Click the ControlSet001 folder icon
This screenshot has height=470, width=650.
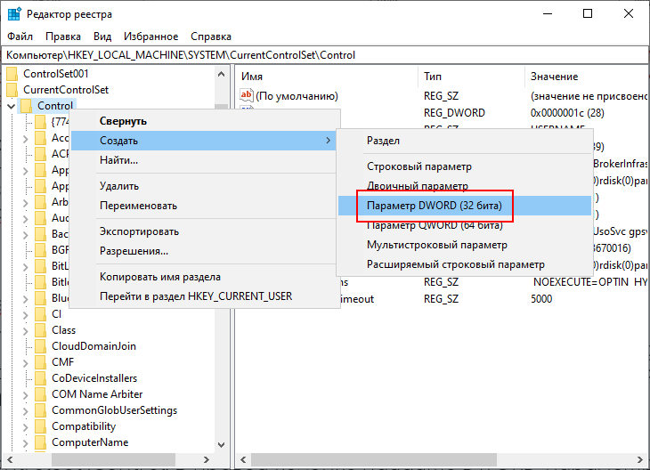(x=12, y=74)
